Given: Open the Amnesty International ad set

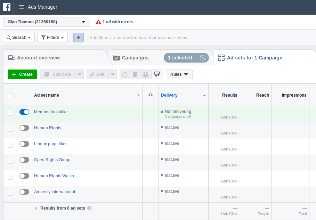Looking at the screenshot, I should pos(55,192).
